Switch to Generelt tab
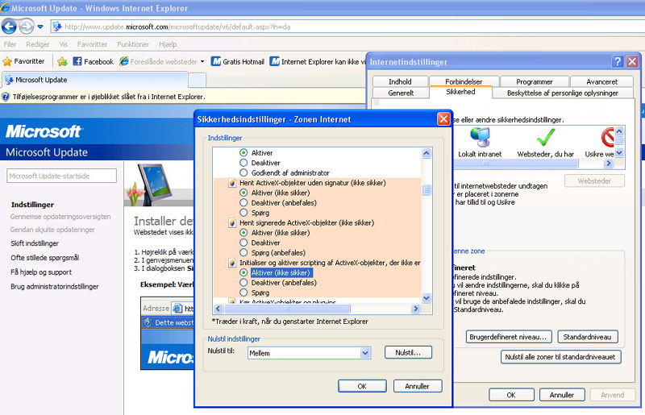 (401, 93)
